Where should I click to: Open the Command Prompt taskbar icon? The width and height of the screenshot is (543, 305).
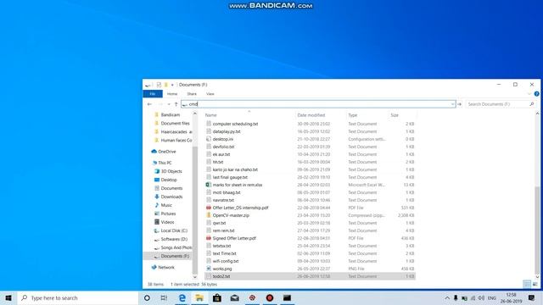pos(287,297)
